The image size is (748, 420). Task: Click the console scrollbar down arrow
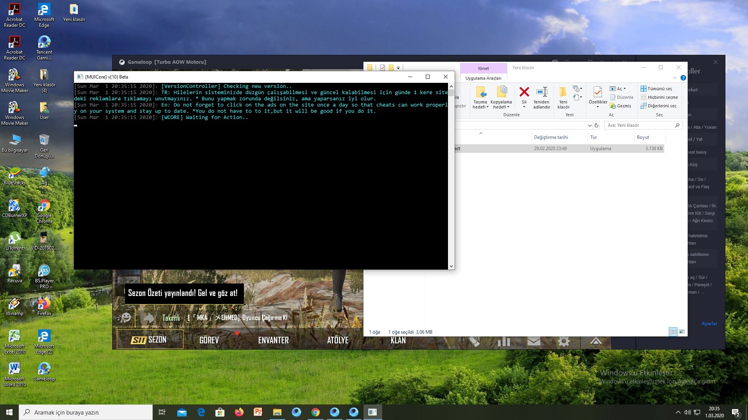click(x=451, y=266)
